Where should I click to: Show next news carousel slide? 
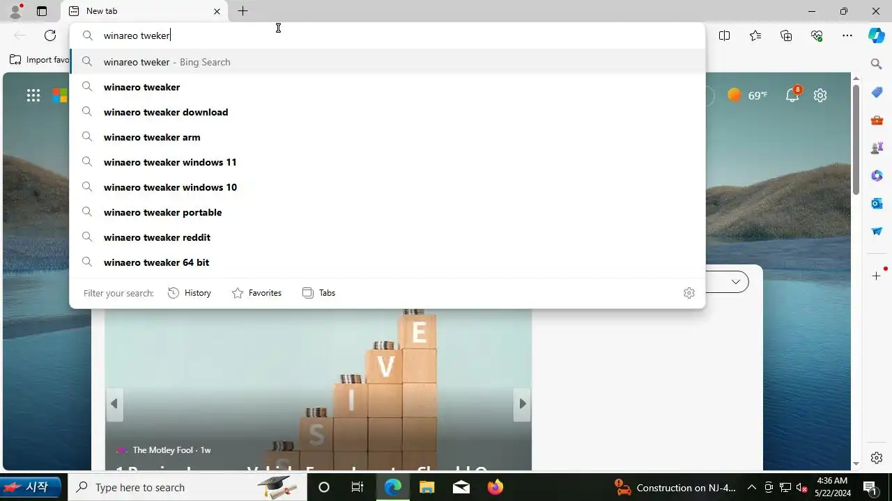(523, 404)
